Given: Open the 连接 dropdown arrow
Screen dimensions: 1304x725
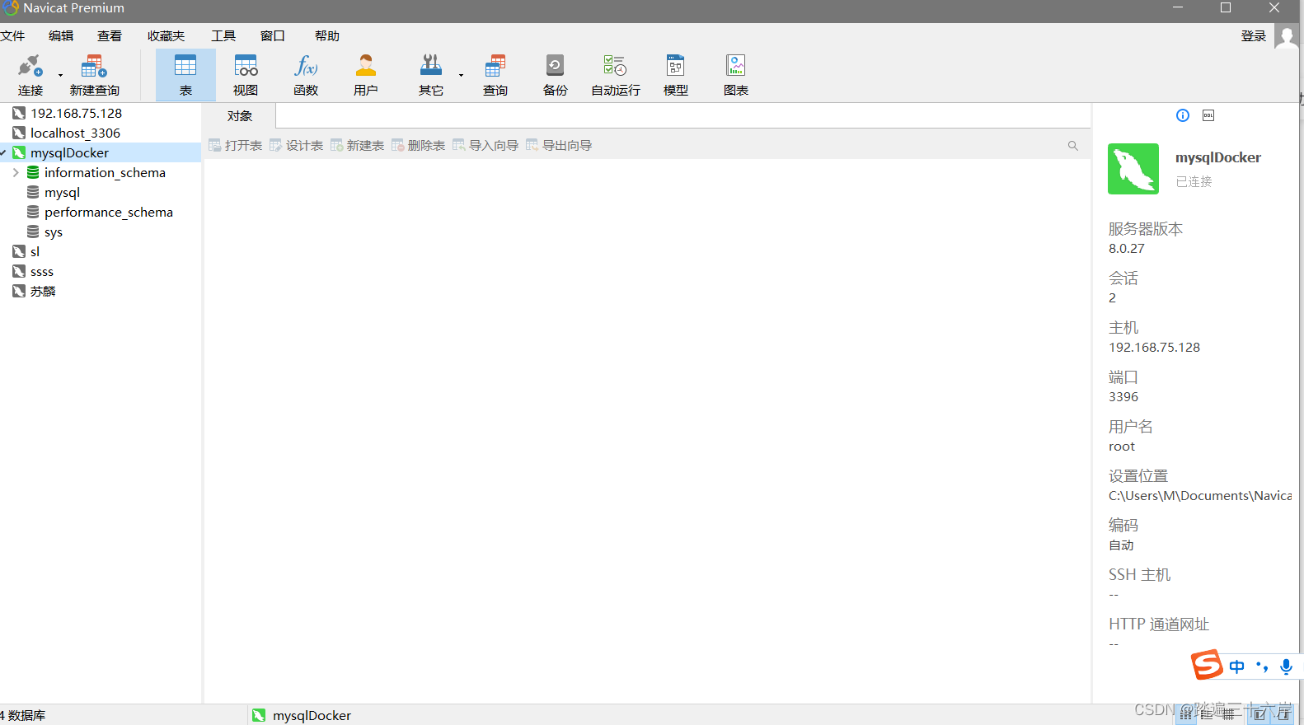Looking at the screenshot, I should pyautogui.click(x=60, y=75).
